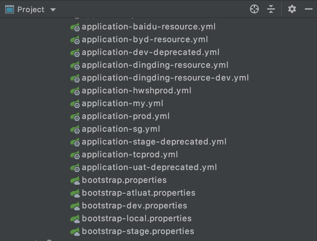This screenshot has width=317, height=241.
Task: Open the Project panel settings gear
Action: click(x=292, y=9)
